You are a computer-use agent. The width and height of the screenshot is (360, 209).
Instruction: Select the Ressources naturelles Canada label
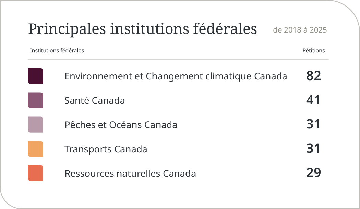[130, 174]
